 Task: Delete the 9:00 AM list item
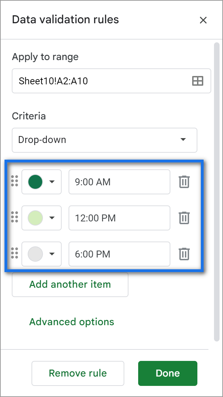[x=184, y=182]
